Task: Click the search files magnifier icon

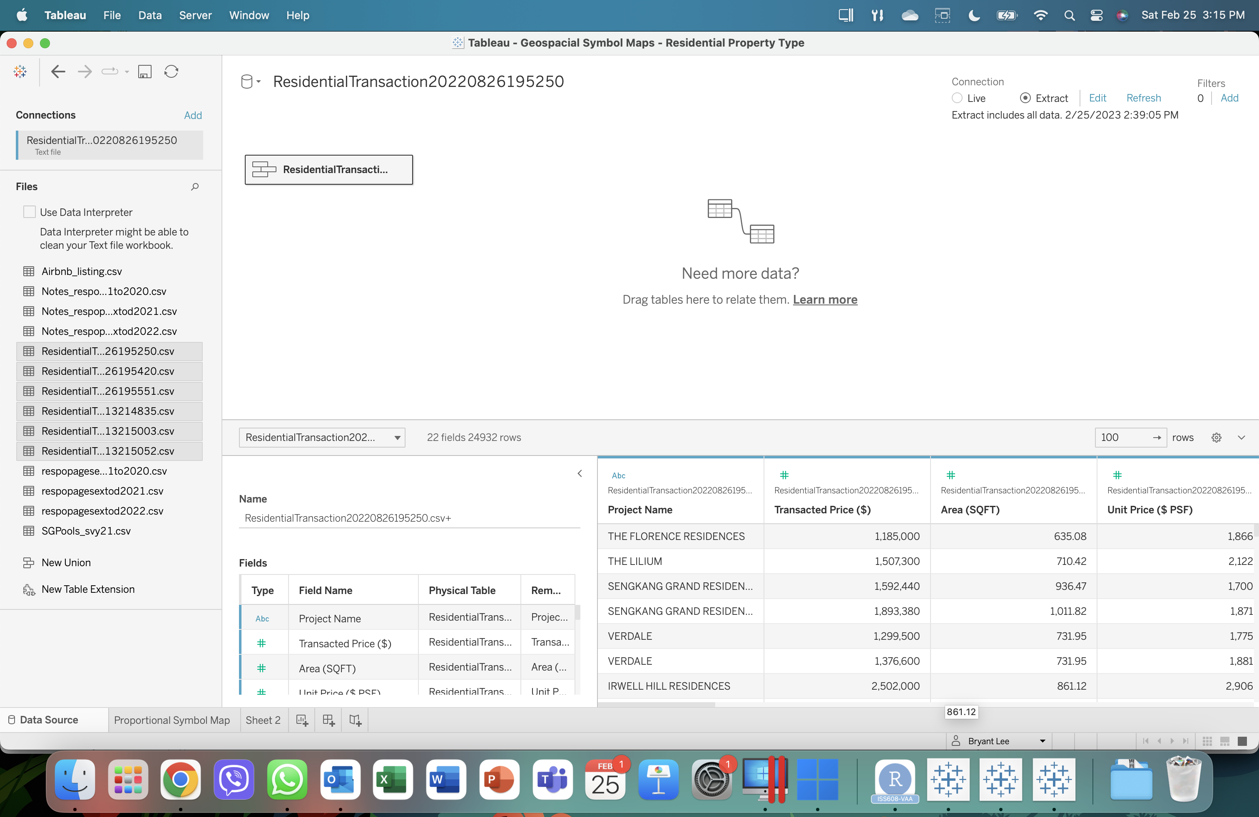Action: 195,186
